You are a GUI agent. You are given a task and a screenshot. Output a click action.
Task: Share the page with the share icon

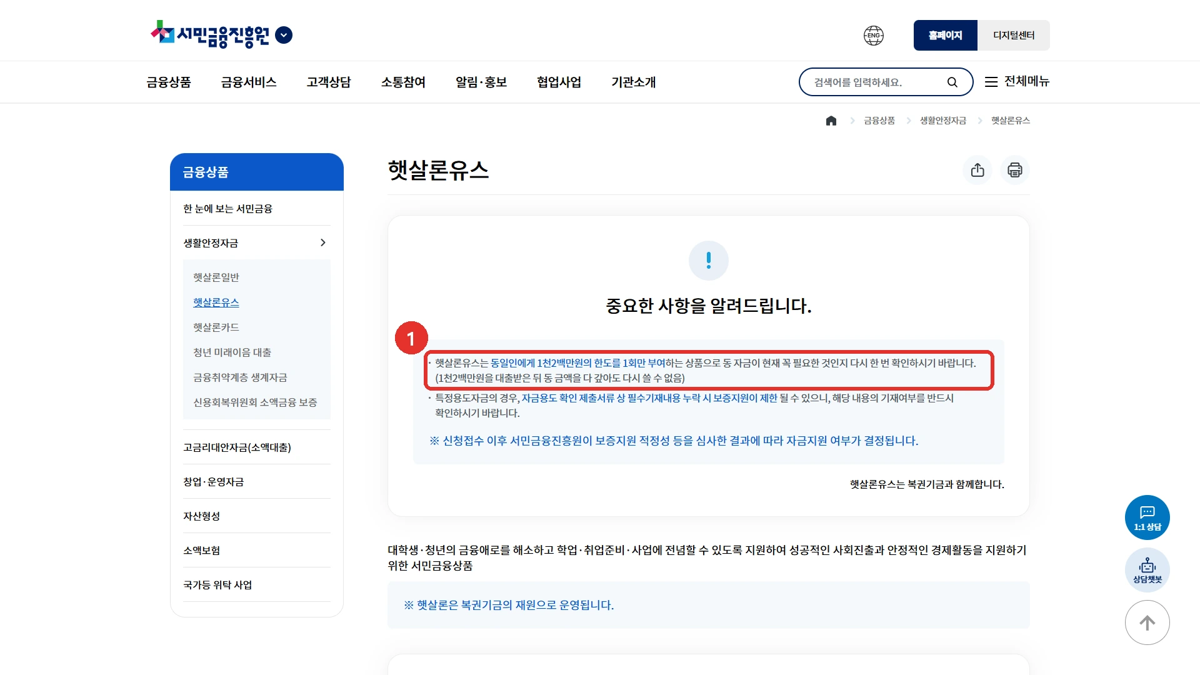[978, 170]
